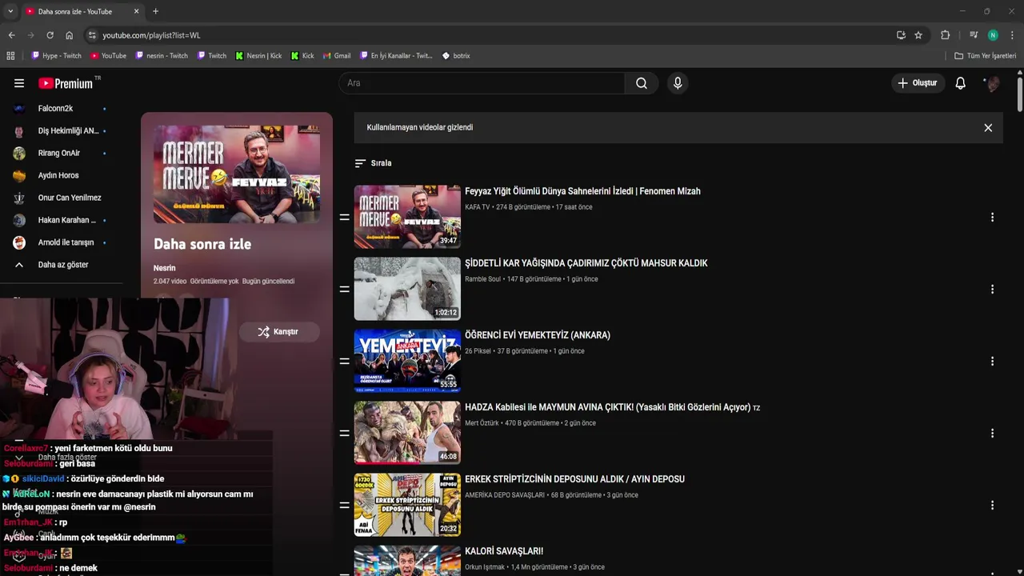Open options menu for HADZA Kabilesi video

pyautogui.click(x=992, y=434)
